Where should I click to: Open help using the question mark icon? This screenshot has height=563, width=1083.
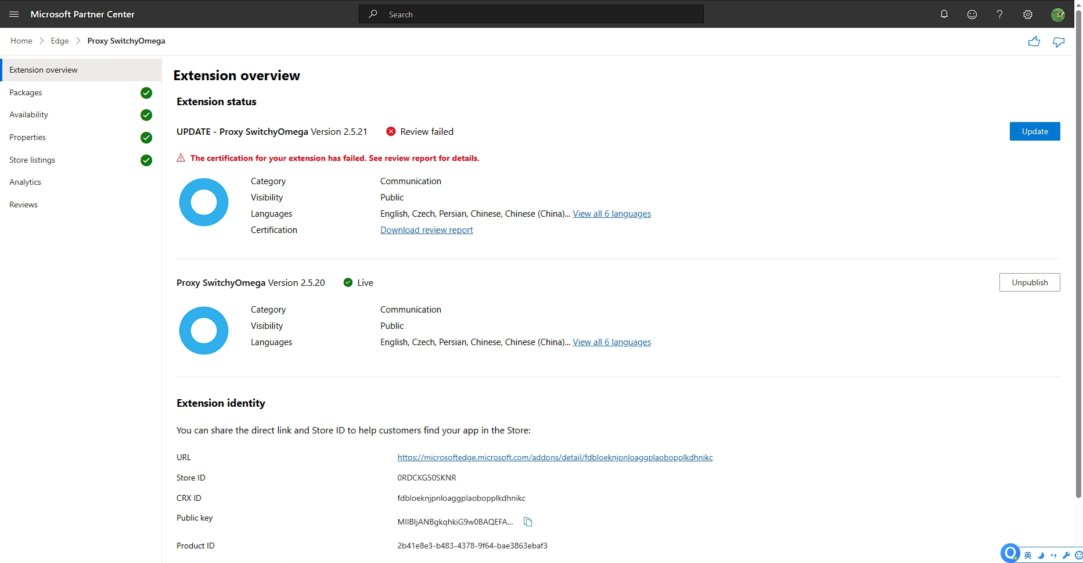tap(999, 14)
